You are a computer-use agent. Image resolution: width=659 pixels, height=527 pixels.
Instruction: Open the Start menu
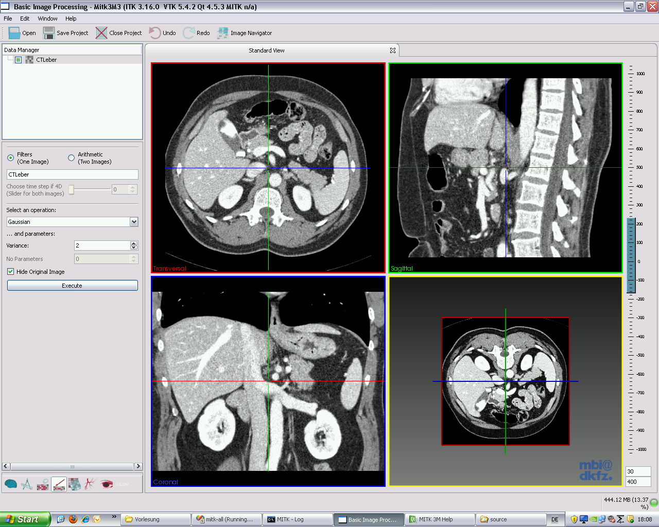[x=25, y=519]
